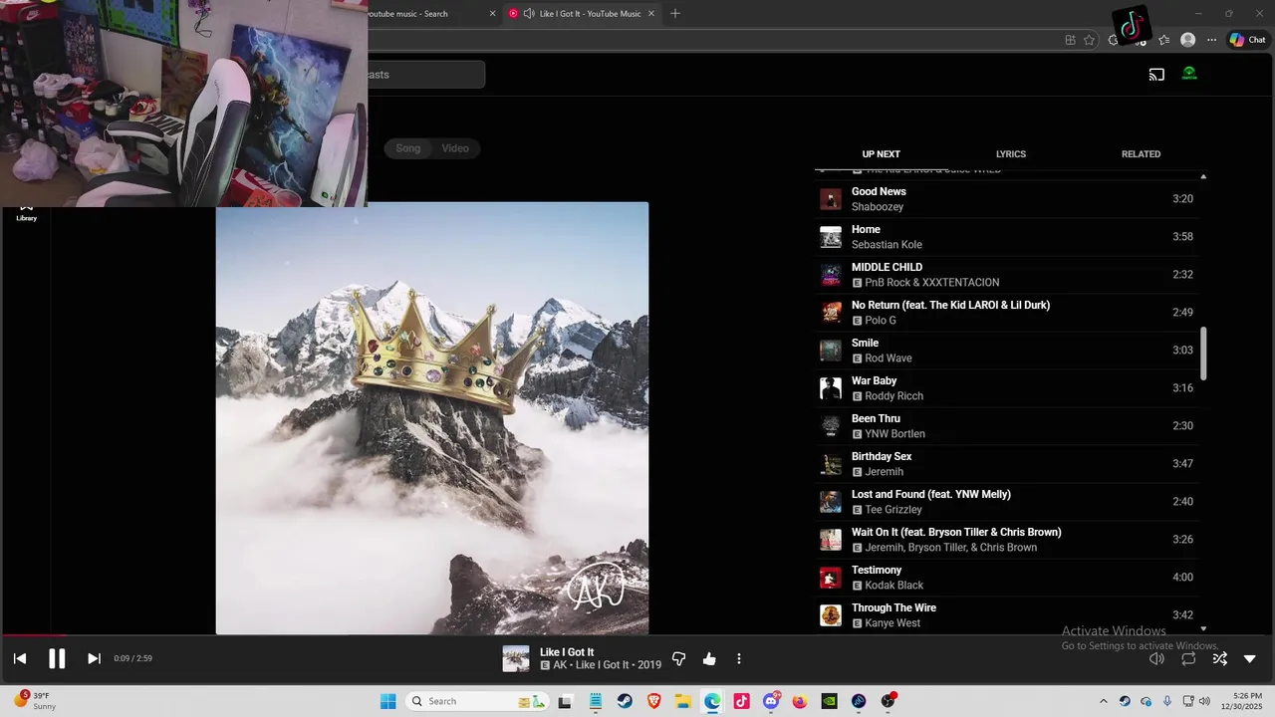Play Been Thru by YNW Bortlen
The width and height of the screenshot is (1275, 717).
[1006, 426]
